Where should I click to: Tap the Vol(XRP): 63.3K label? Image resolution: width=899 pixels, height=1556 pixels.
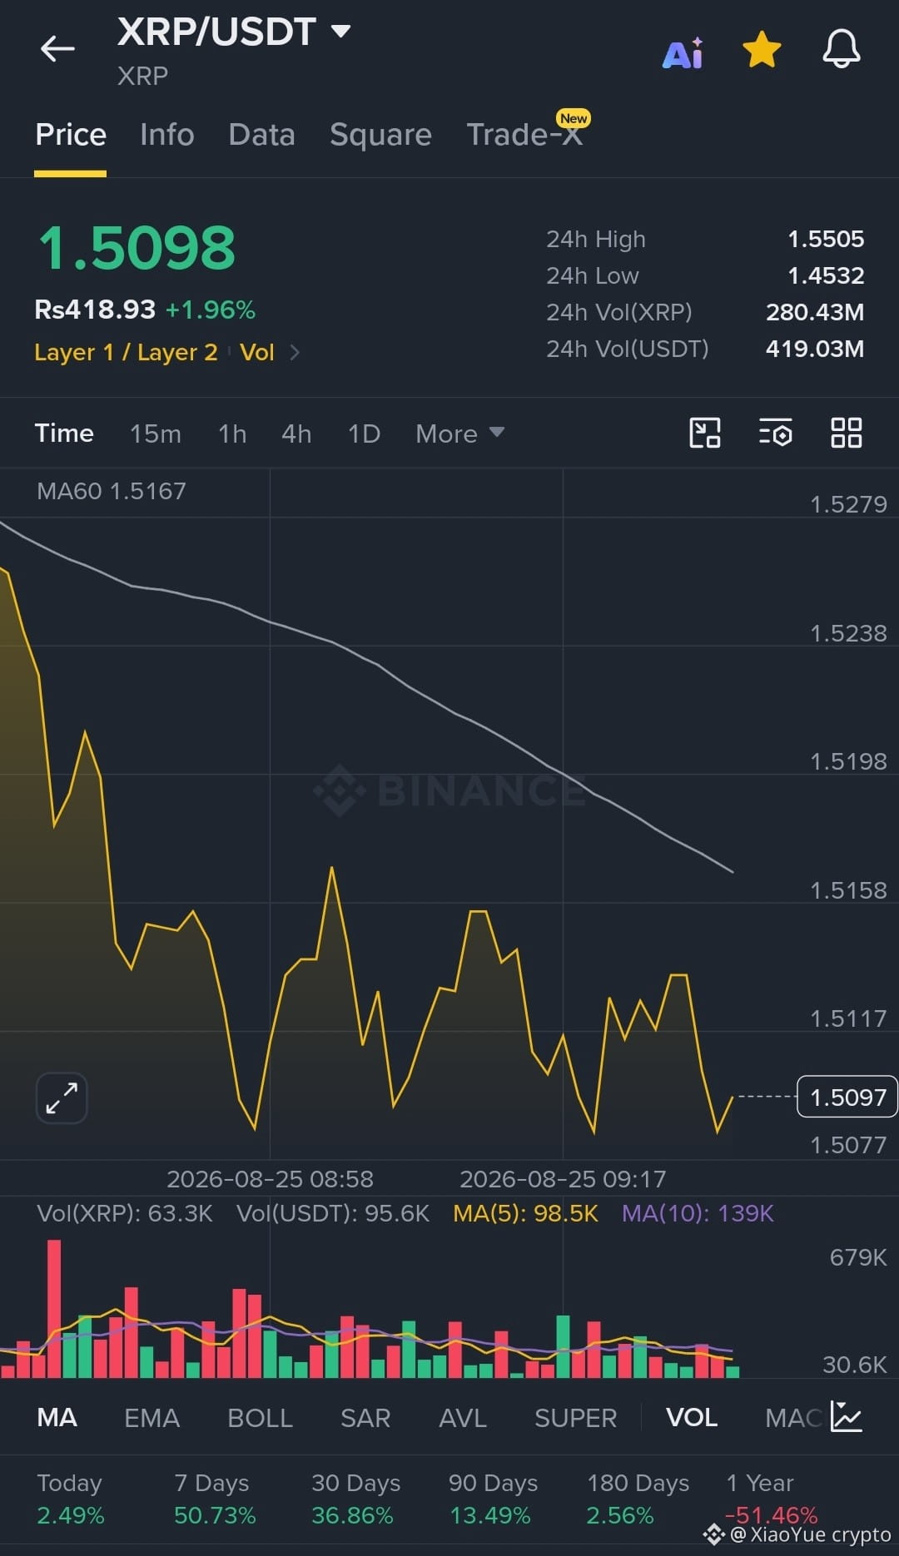pos(125,1213)
